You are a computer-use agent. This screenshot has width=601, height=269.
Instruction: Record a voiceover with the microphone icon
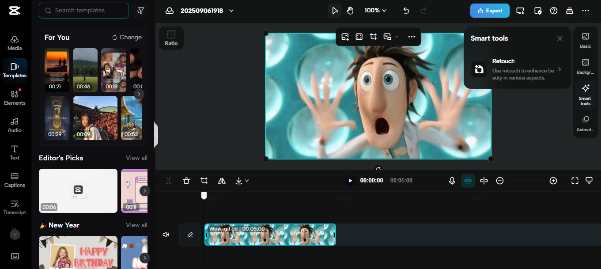[x=452, y=181]
